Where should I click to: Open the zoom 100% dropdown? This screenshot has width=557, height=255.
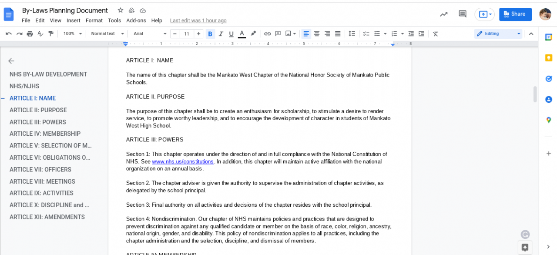72,34
